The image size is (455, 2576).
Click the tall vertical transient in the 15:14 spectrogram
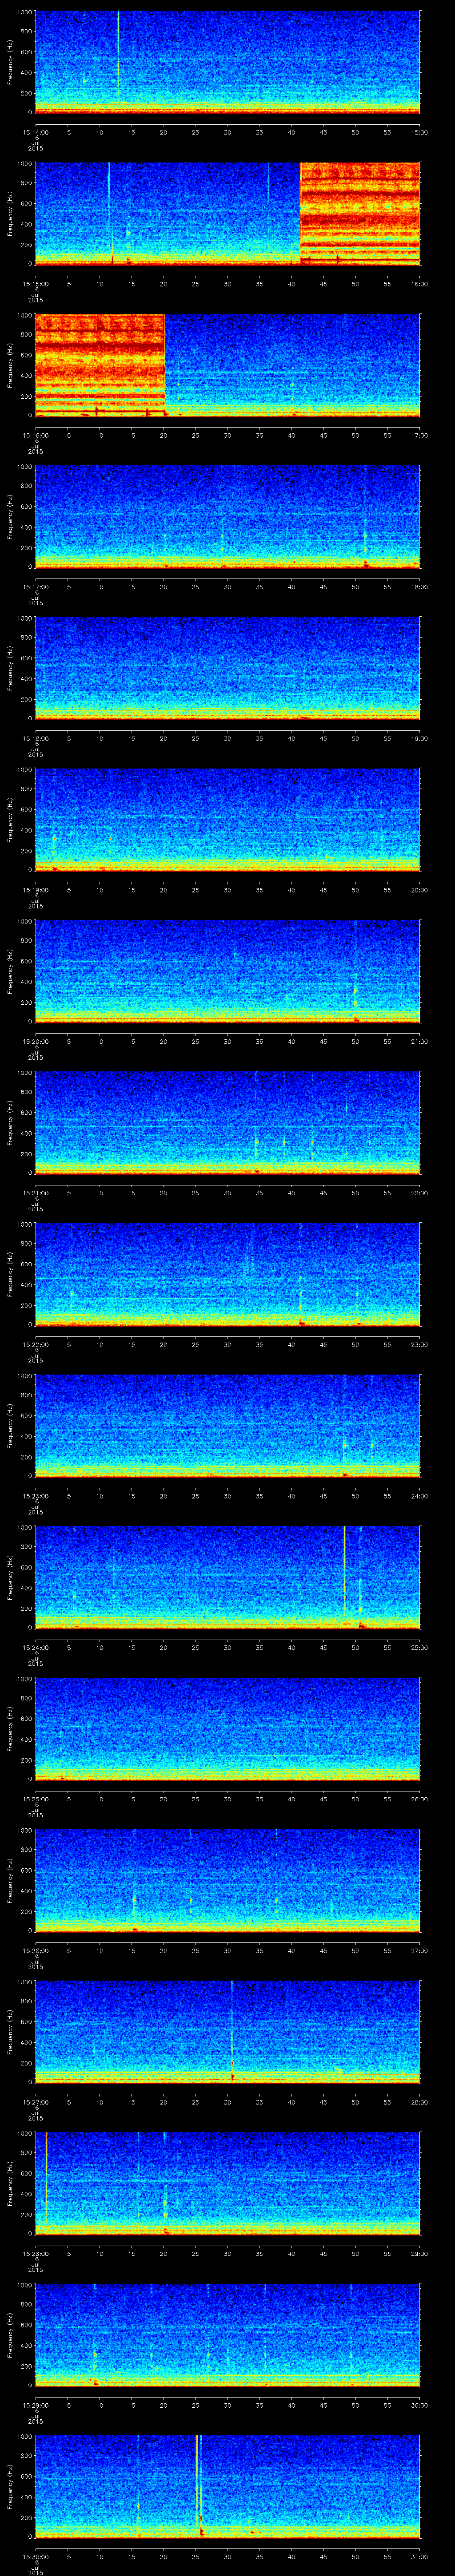tap(118, 55)
